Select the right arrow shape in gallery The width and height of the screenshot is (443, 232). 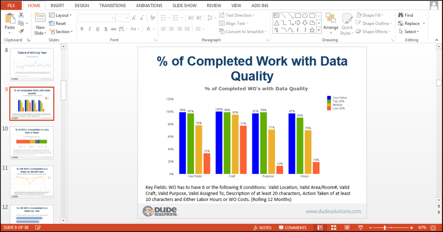[298, 23]
